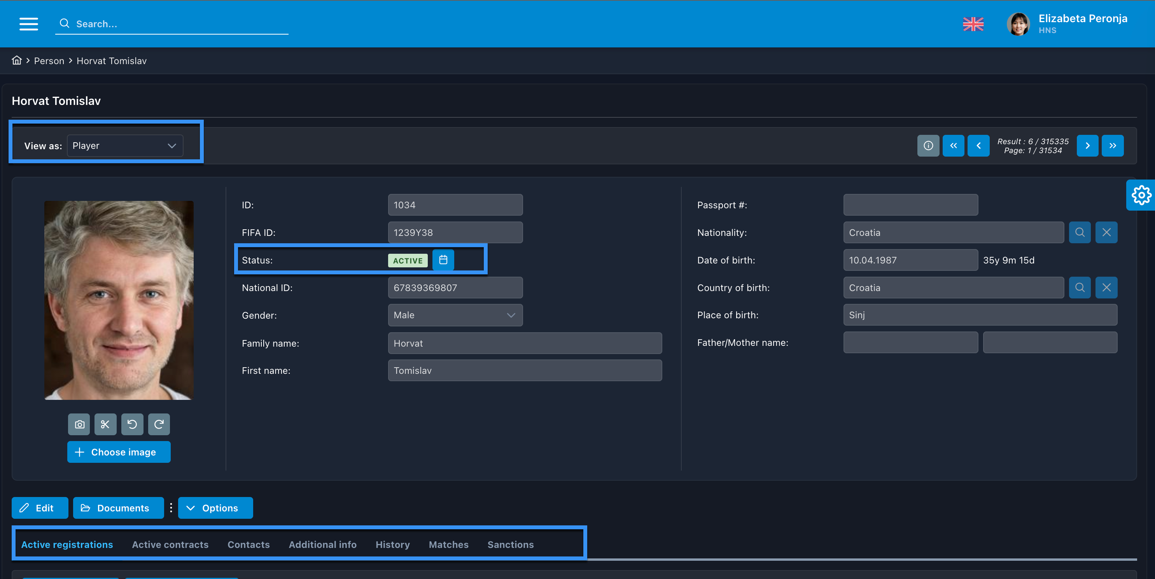Go to the previous result

click(978, 146)
